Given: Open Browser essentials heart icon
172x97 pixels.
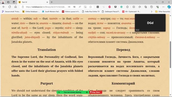Looking at the screenshot, I should (x=157, y=7).
